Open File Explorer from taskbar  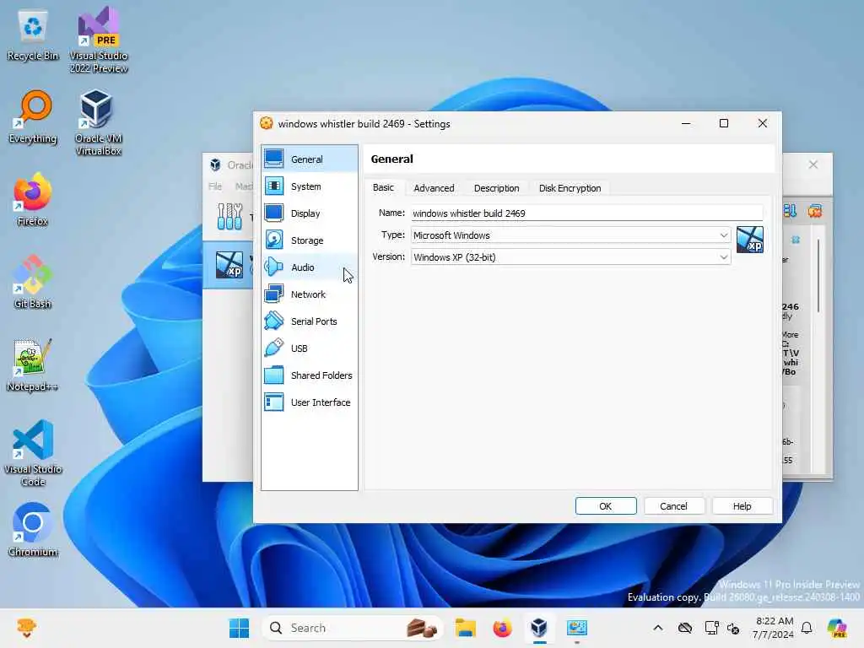465,628
